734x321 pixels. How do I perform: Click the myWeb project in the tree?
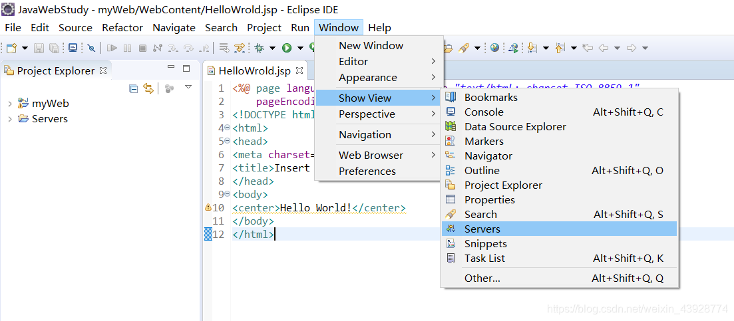pos(43,104)
